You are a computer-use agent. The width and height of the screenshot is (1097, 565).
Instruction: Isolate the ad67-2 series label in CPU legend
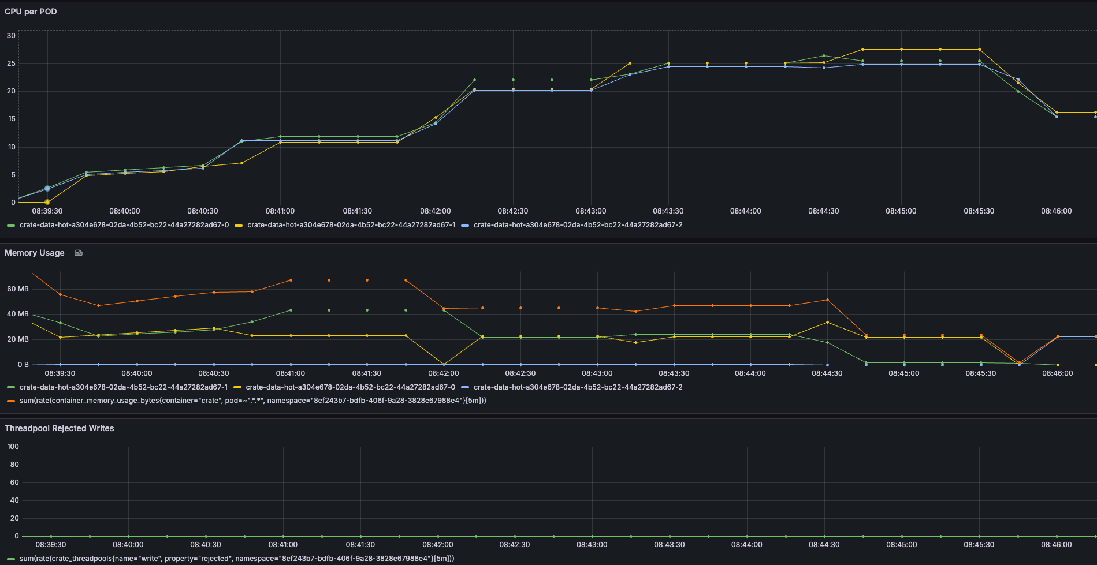click(578, 225)
